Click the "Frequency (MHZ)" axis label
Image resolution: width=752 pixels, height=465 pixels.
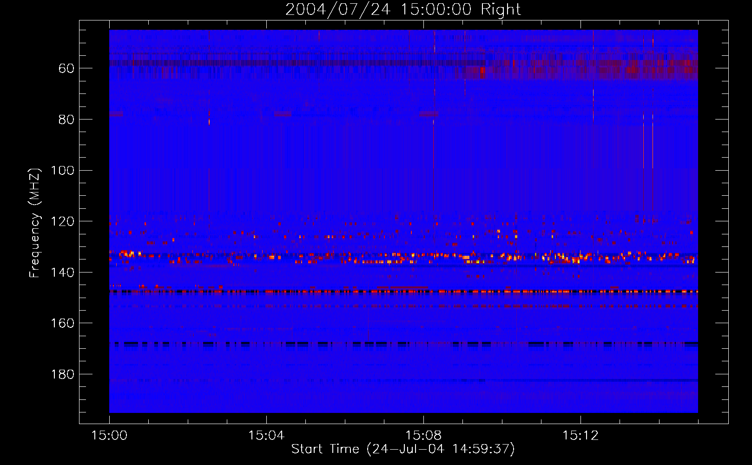tap(35, 223)
